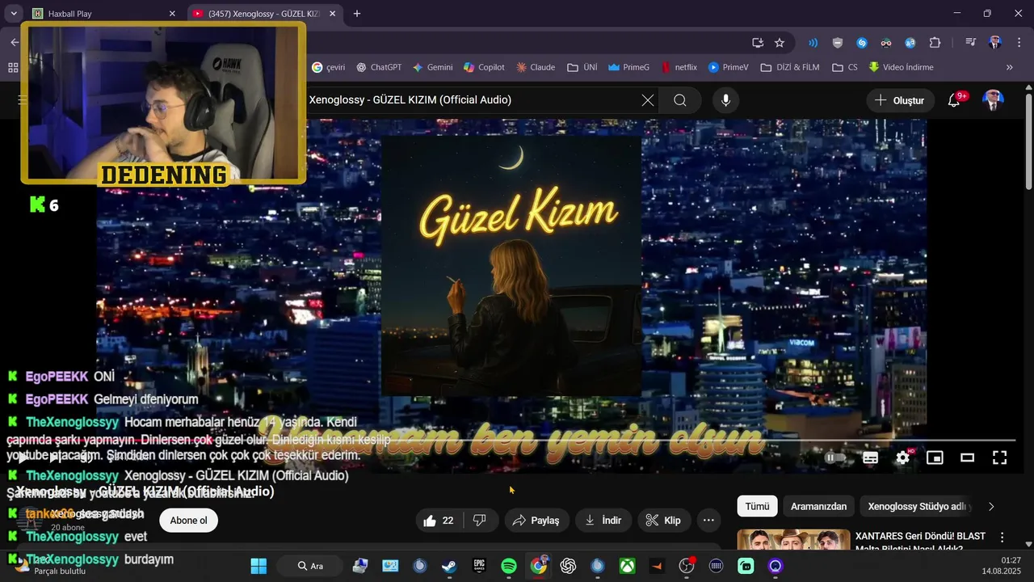Open a new browser tab
This screenshot has height=582, width=1034.
pyautogui.click(x=357, y=14)
